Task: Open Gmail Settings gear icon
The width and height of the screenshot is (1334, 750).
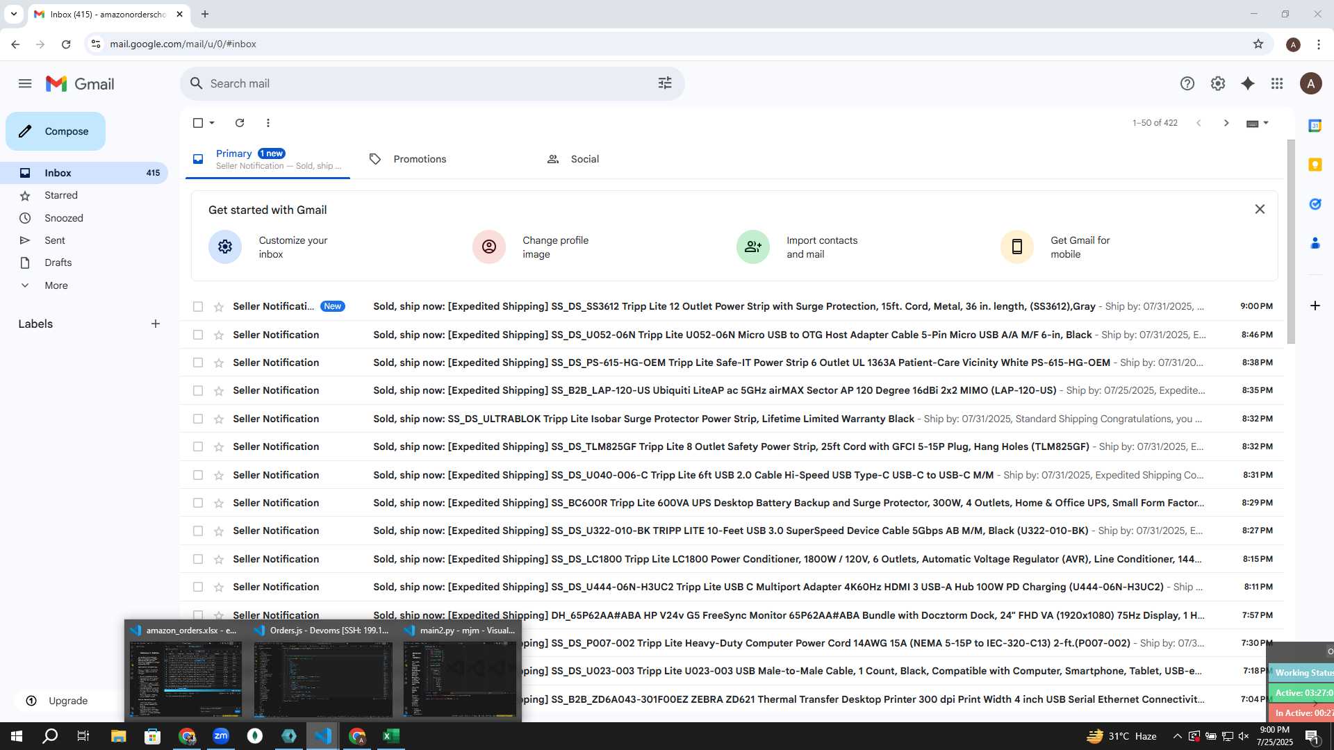Action: (1218, 83)
